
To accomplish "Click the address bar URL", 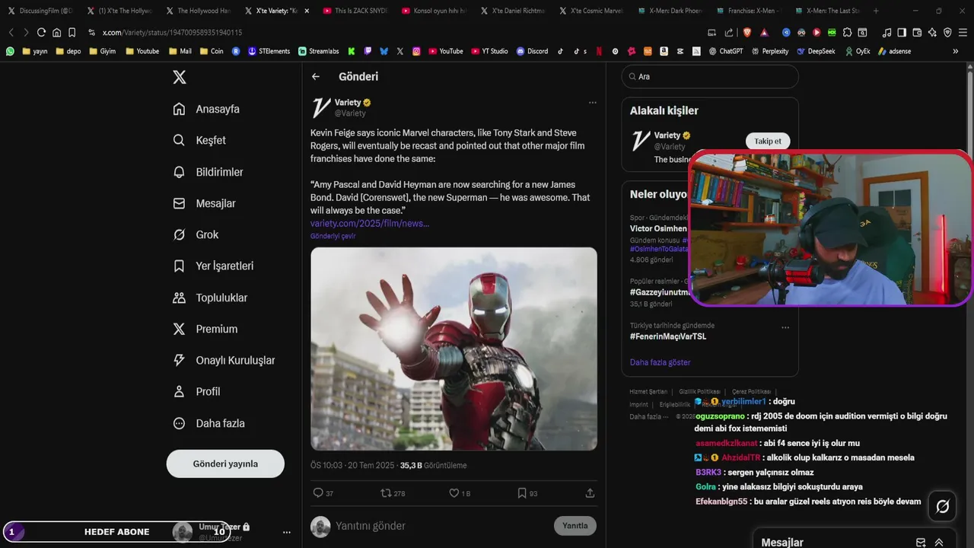I will [x=172, y=33].
